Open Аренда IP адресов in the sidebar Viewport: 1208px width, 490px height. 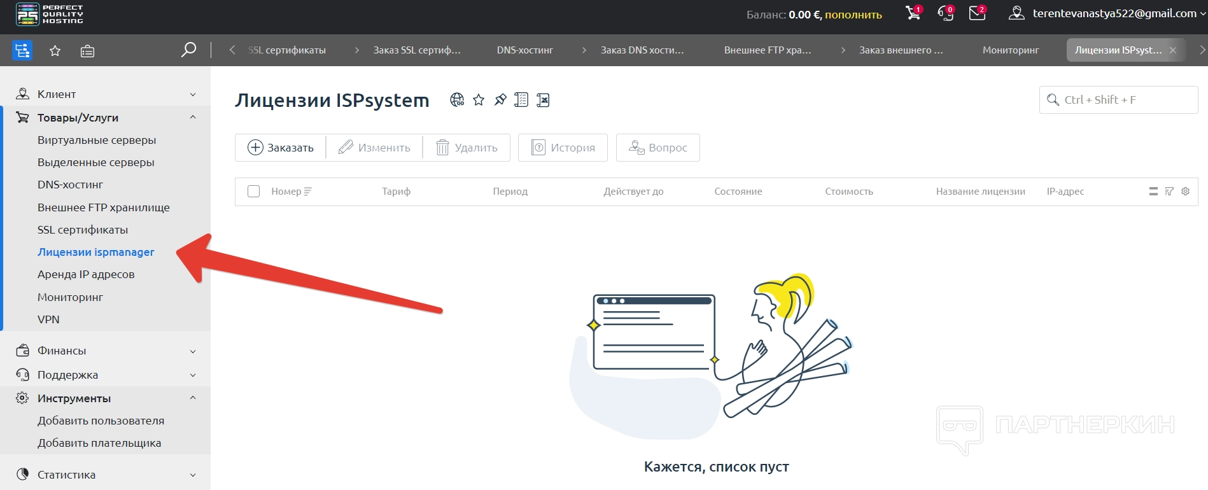pyautogui.click(x=86, y=274)
